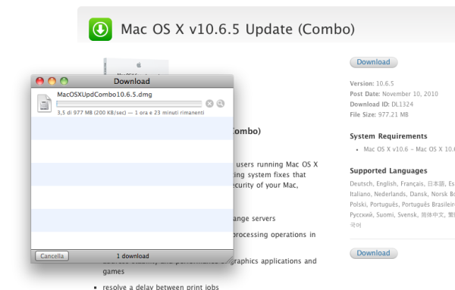Click the 'File Size: 977.21 MB' text

[x=379, y=115]
